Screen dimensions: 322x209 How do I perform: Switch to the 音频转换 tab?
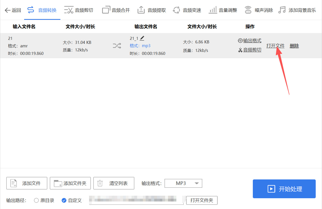[42, 10]
